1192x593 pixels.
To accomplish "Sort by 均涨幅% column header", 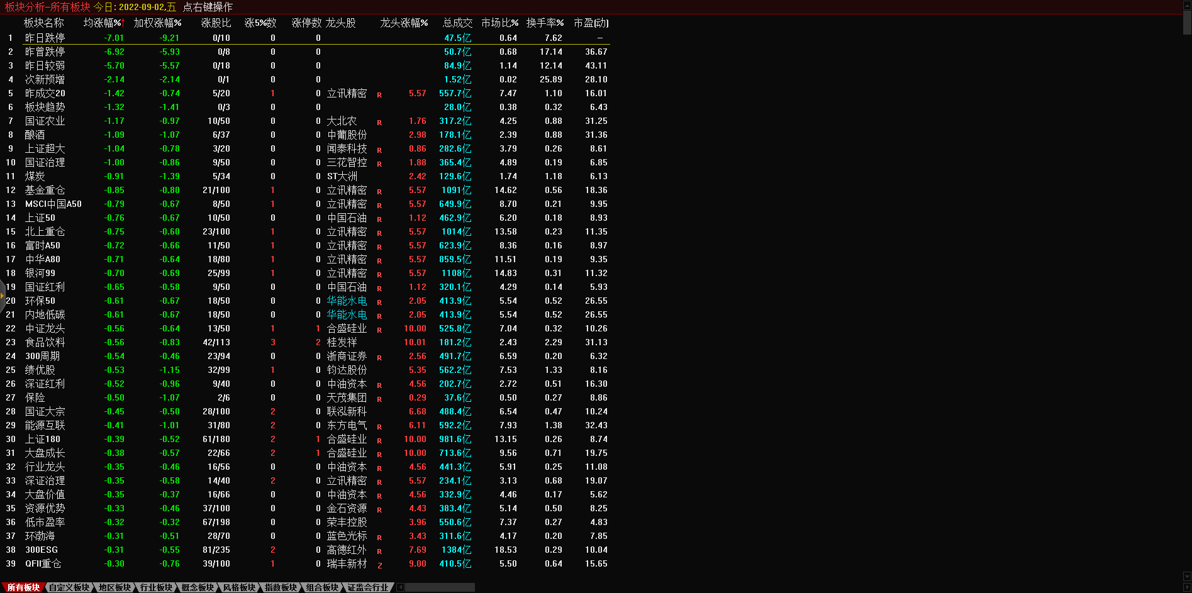I will click(x=104, y=23).
